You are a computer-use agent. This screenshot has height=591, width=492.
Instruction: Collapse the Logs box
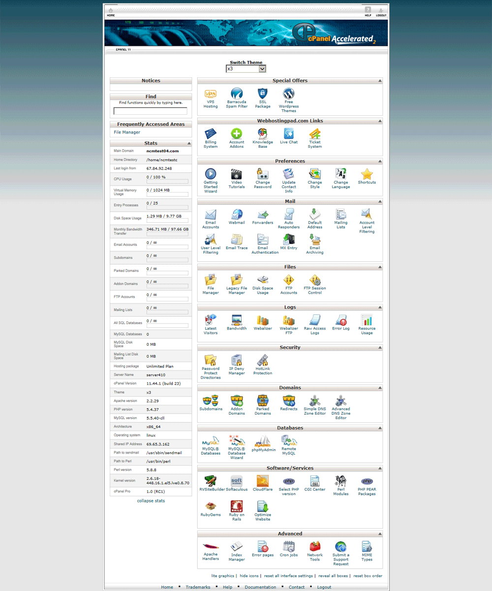click(380, 308)
